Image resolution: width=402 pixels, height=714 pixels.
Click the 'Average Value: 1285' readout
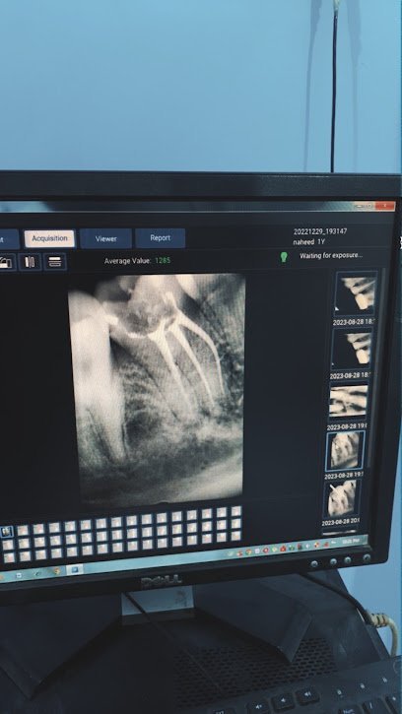pyautogui.click(x=137, y=261)
